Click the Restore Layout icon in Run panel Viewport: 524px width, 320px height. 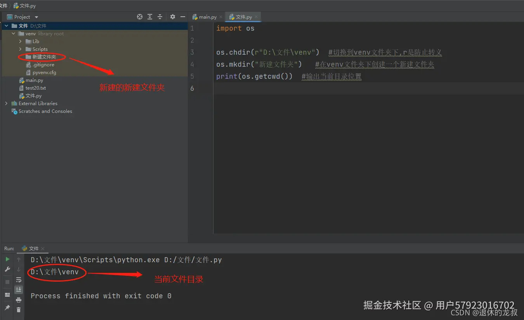coord(7,295)
